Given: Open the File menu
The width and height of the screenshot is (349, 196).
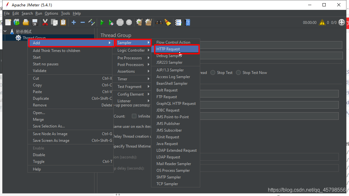Looking at the screenshot, I should 7,13.
